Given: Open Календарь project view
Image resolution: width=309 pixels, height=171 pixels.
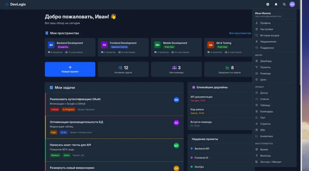Looking at the screenshot, I should click(274, 111).
